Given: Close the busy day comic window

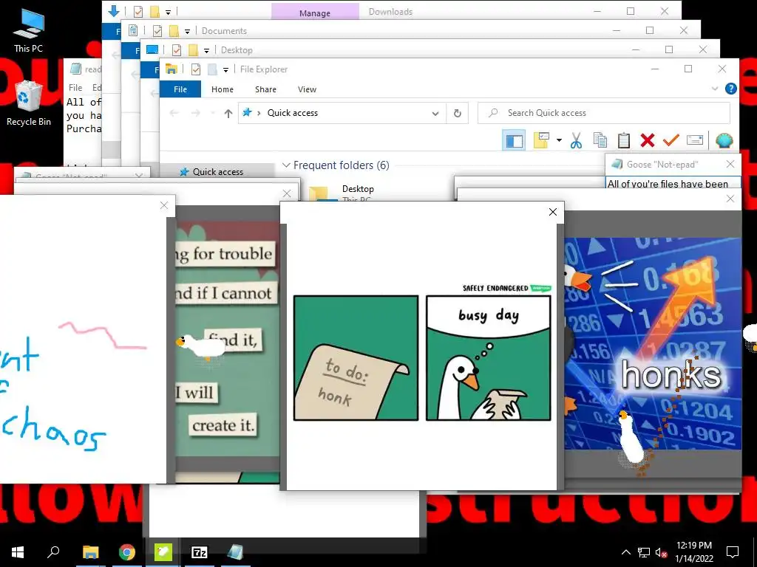Looking at the screenshot, I should pyautogui.click(x=553, y=212).
